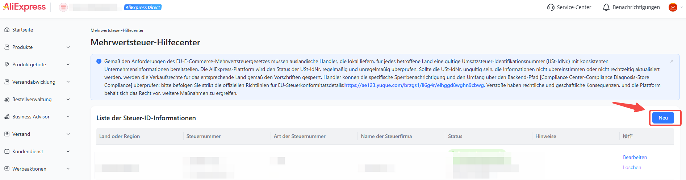Open the user avatar menu
686x180 pixels.
[673, 7]
